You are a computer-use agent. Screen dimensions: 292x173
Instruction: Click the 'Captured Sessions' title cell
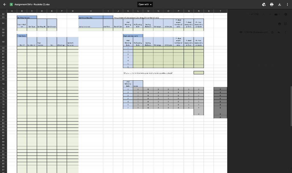tap(133, 36)
